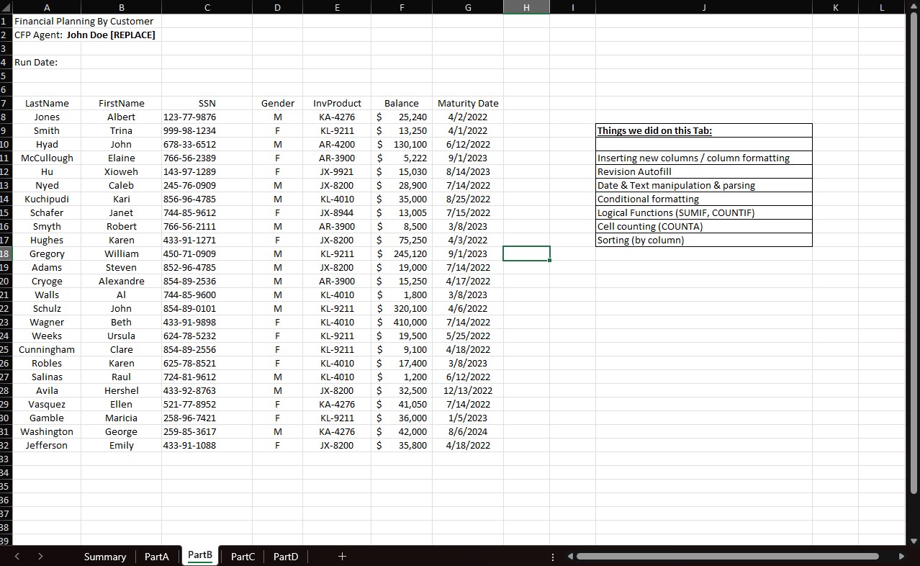Open the PartA sheet tab

tap(156, 556)
